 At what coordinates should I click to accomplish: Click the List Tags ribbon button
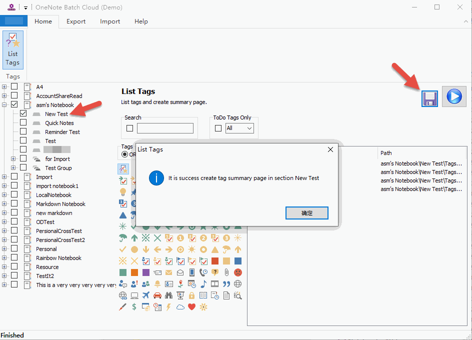pyautogui.click(x=12, y=49)
